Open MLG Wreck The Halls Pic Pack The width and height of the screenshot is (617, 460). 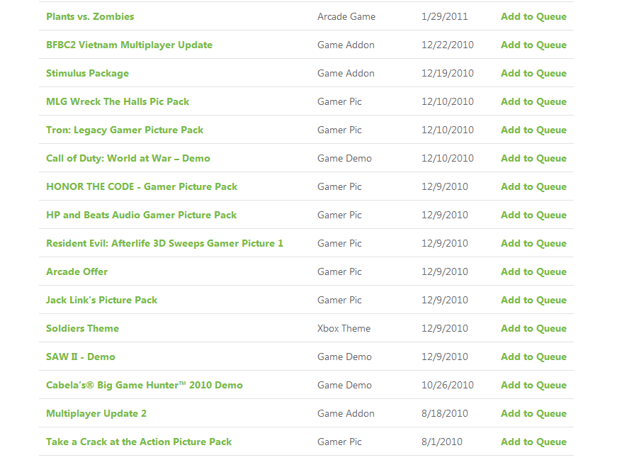click(x=118, y=101)
